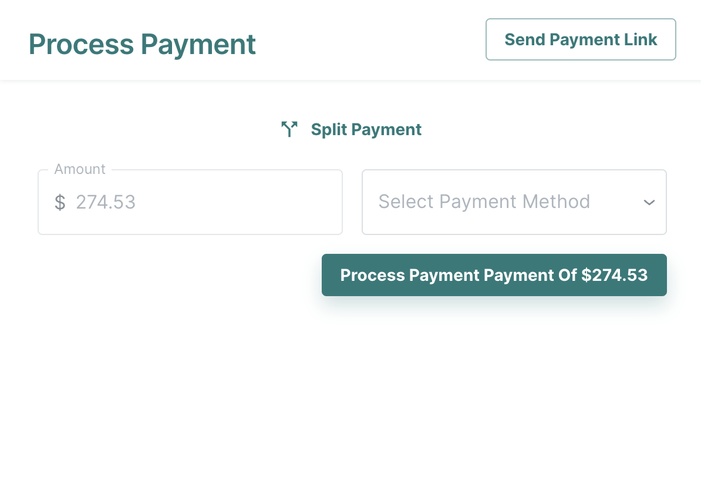The height and width of the screenshot is (483, 701).
Task: Click the split arrows icon
Action: click(289, 129)
